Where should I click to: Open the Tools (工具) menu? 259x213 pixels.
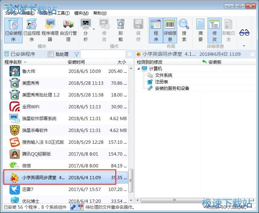click(63, 13)
